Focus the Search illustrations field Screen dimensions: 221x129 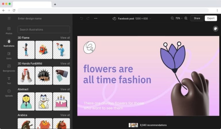coord(44,29)
